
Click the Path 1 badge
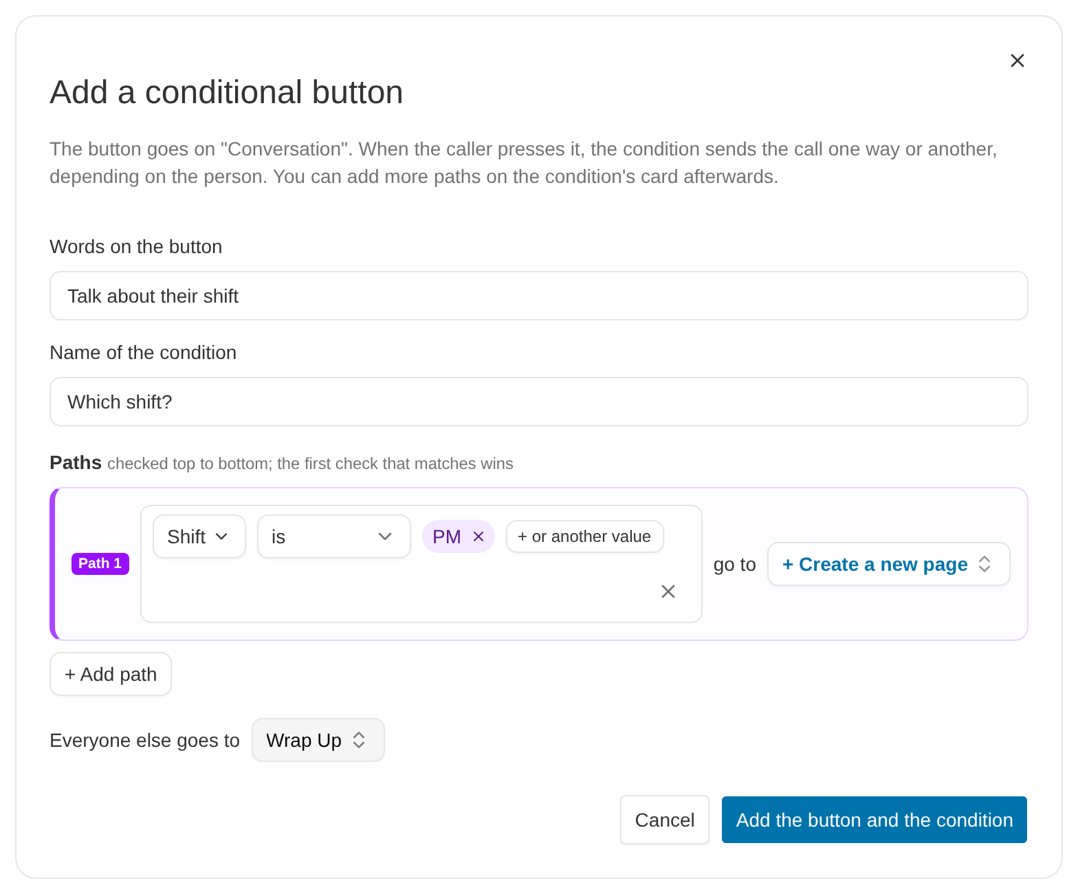pyautogui.click(x=100, y=563)
